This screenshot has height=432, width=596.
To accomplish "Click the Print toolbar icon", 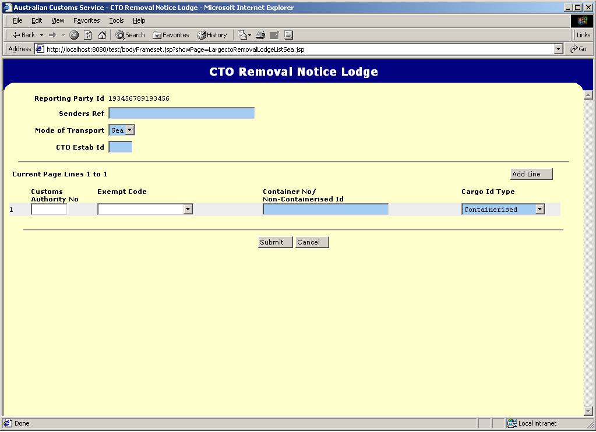I will (260, 35).
